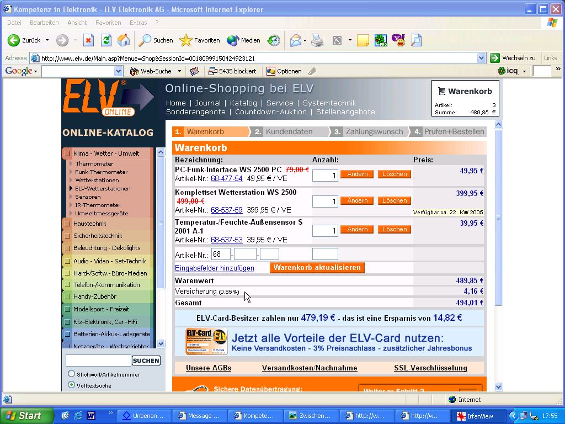This screenshot has height=424, width=565.
Task: Toggle the Kfz-Elektronik, Car-HiFi category box
Action: click(x=67, y=322)
